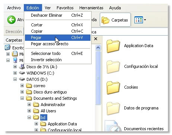Select WINDOWS (C:) tree label

point(40,73)
